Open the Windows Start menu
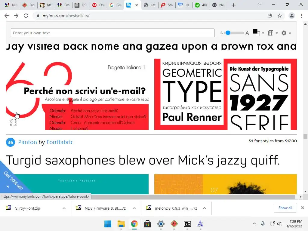The height and width of the screenshot is (231, 308). (108, 224)
